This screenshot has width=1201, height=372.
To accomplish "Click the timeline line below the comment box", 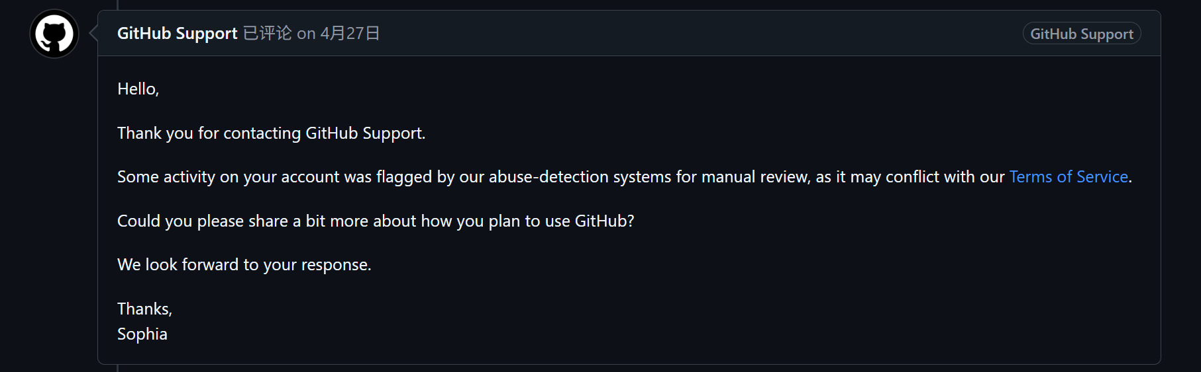I will [118, 368].
